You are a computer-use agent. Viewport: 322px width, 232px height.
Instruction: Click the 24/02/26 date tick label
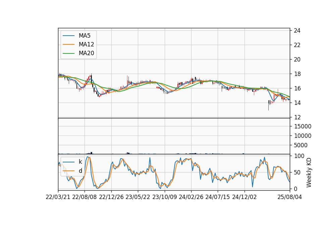point(191,197)
